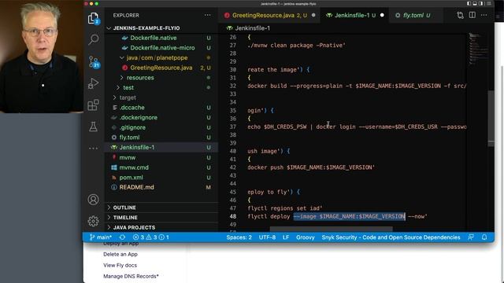Expand the target folder
Screen dimensions: 504x283
click(x=128, y=97)
